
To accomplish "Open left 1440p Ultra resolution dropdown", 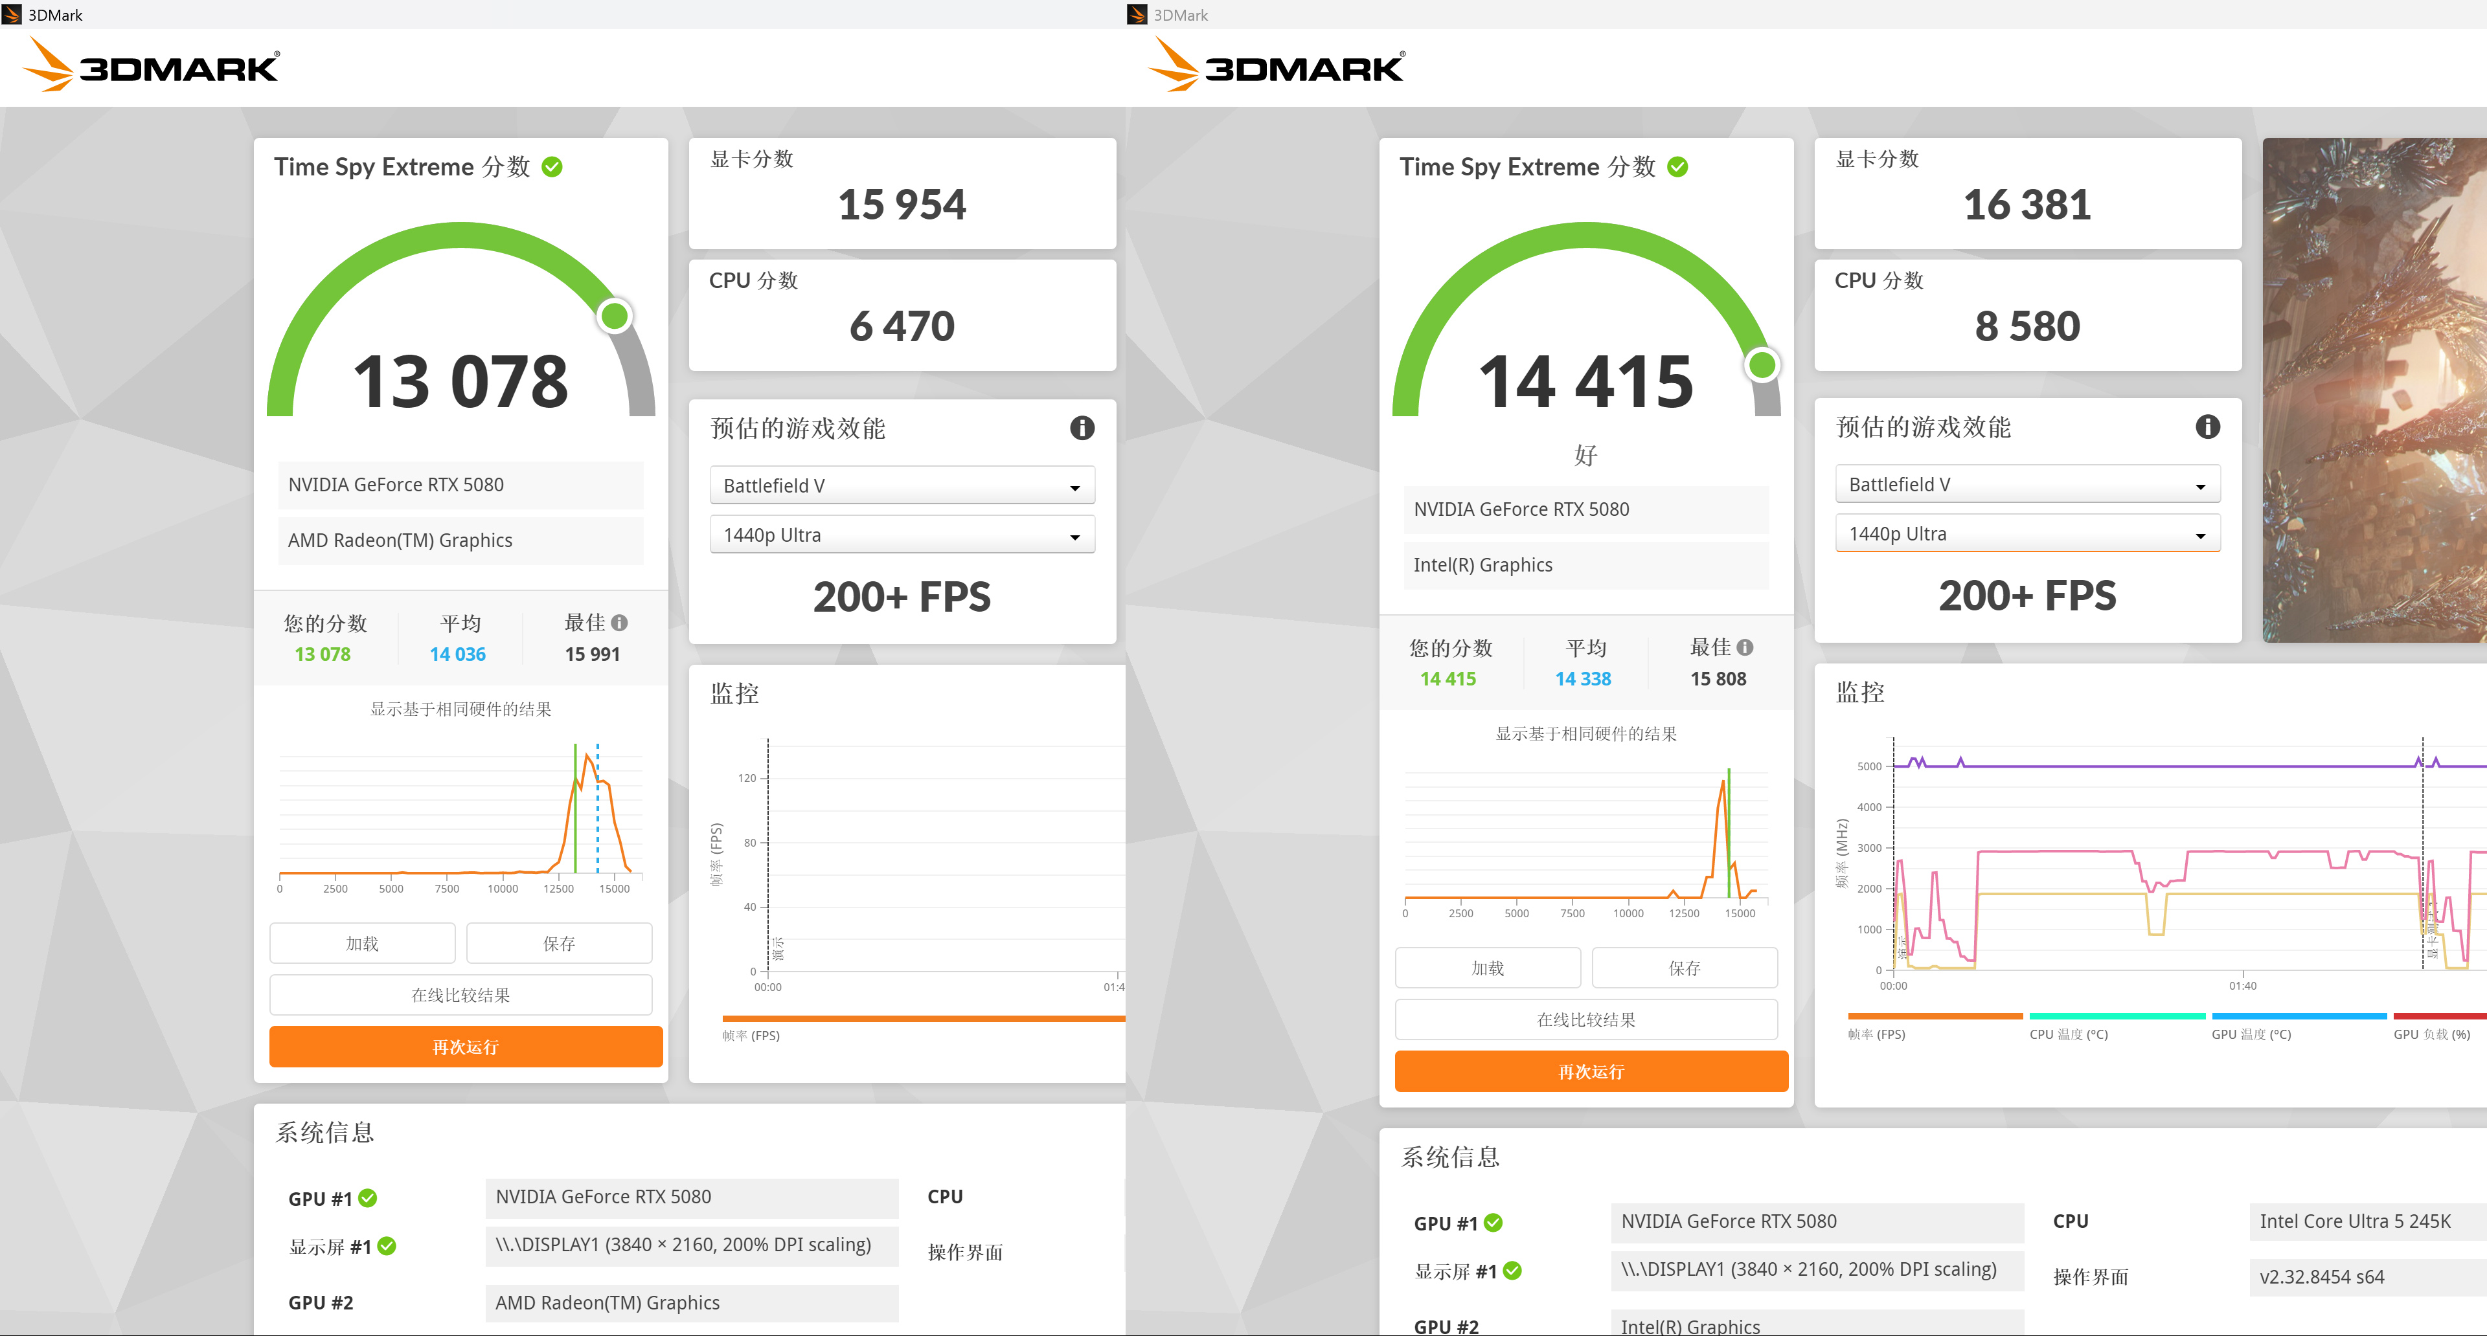I will [x=902, y=535].
